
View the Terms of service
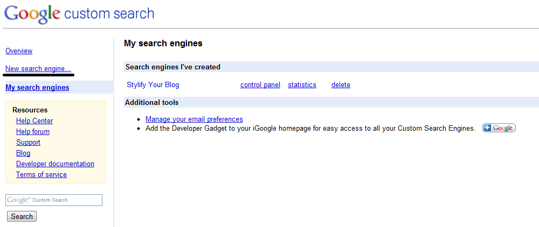tap(42, 174)
